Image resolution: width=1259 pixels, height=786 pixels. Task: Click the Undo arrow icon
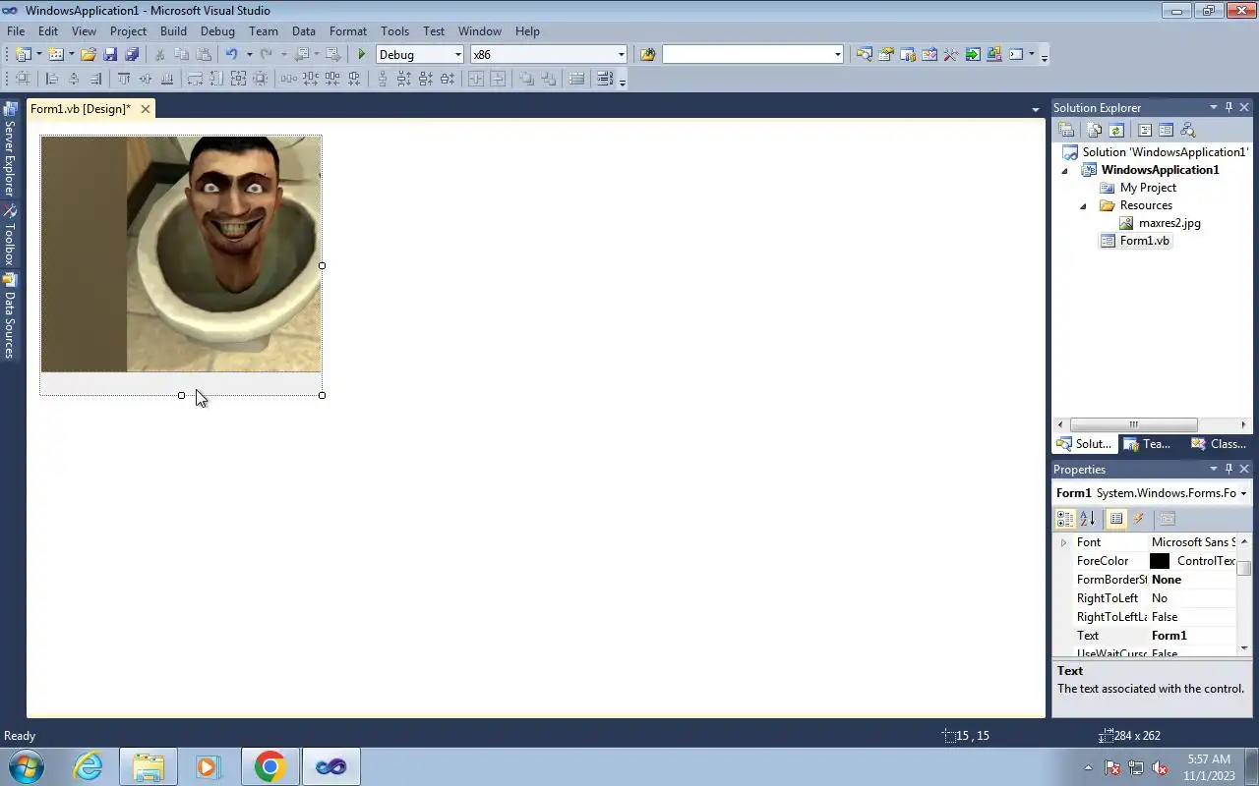click(231, 54)
